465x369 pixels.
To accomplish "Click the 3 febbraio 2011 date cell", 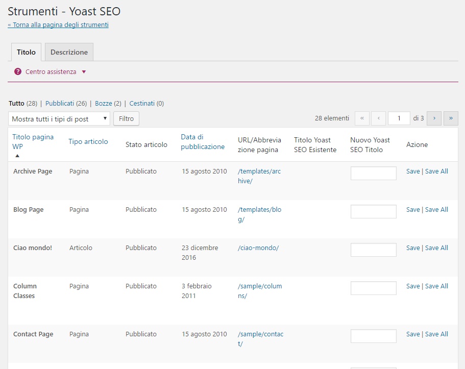I will [x=197, y=291].
